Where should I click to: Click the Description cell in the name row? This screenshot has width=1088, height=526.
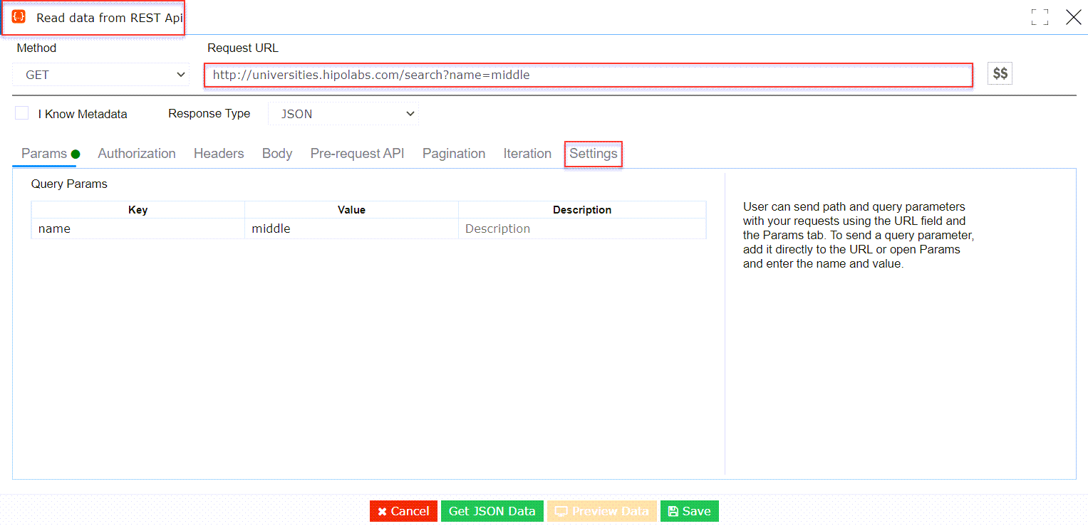[x=582, y=228]
